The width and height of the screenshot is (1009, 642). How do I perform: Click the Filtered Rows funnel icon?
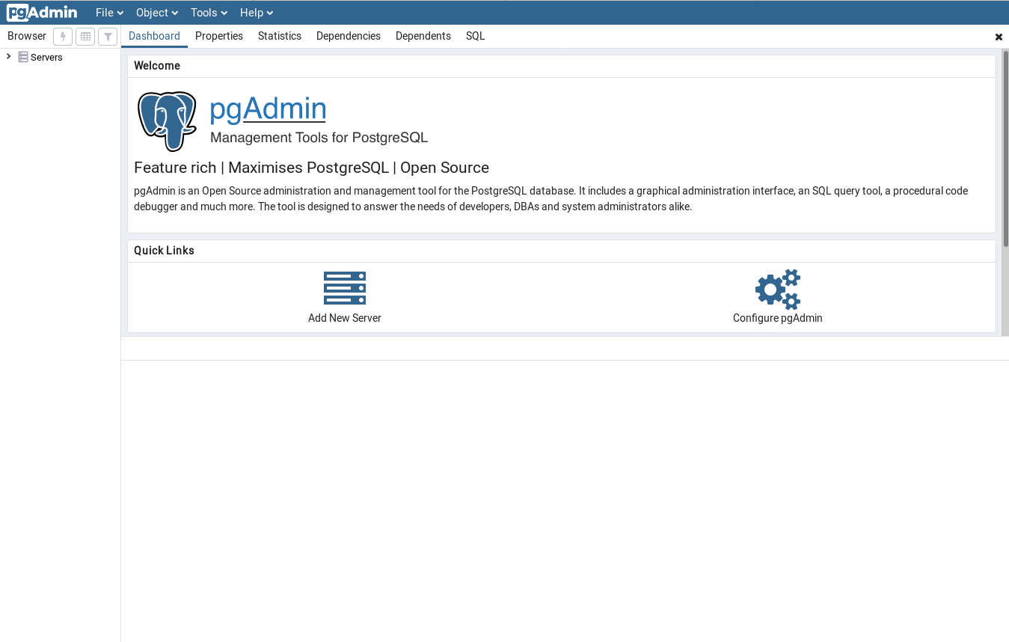click(107, 36)
